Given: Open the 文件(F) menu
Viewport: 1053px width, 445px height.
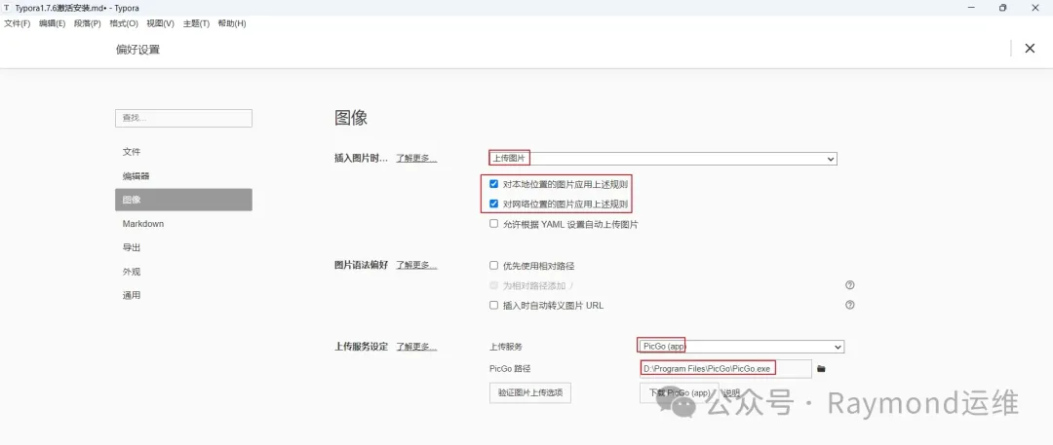Looking at the screenshot, I should pos(18,23).
